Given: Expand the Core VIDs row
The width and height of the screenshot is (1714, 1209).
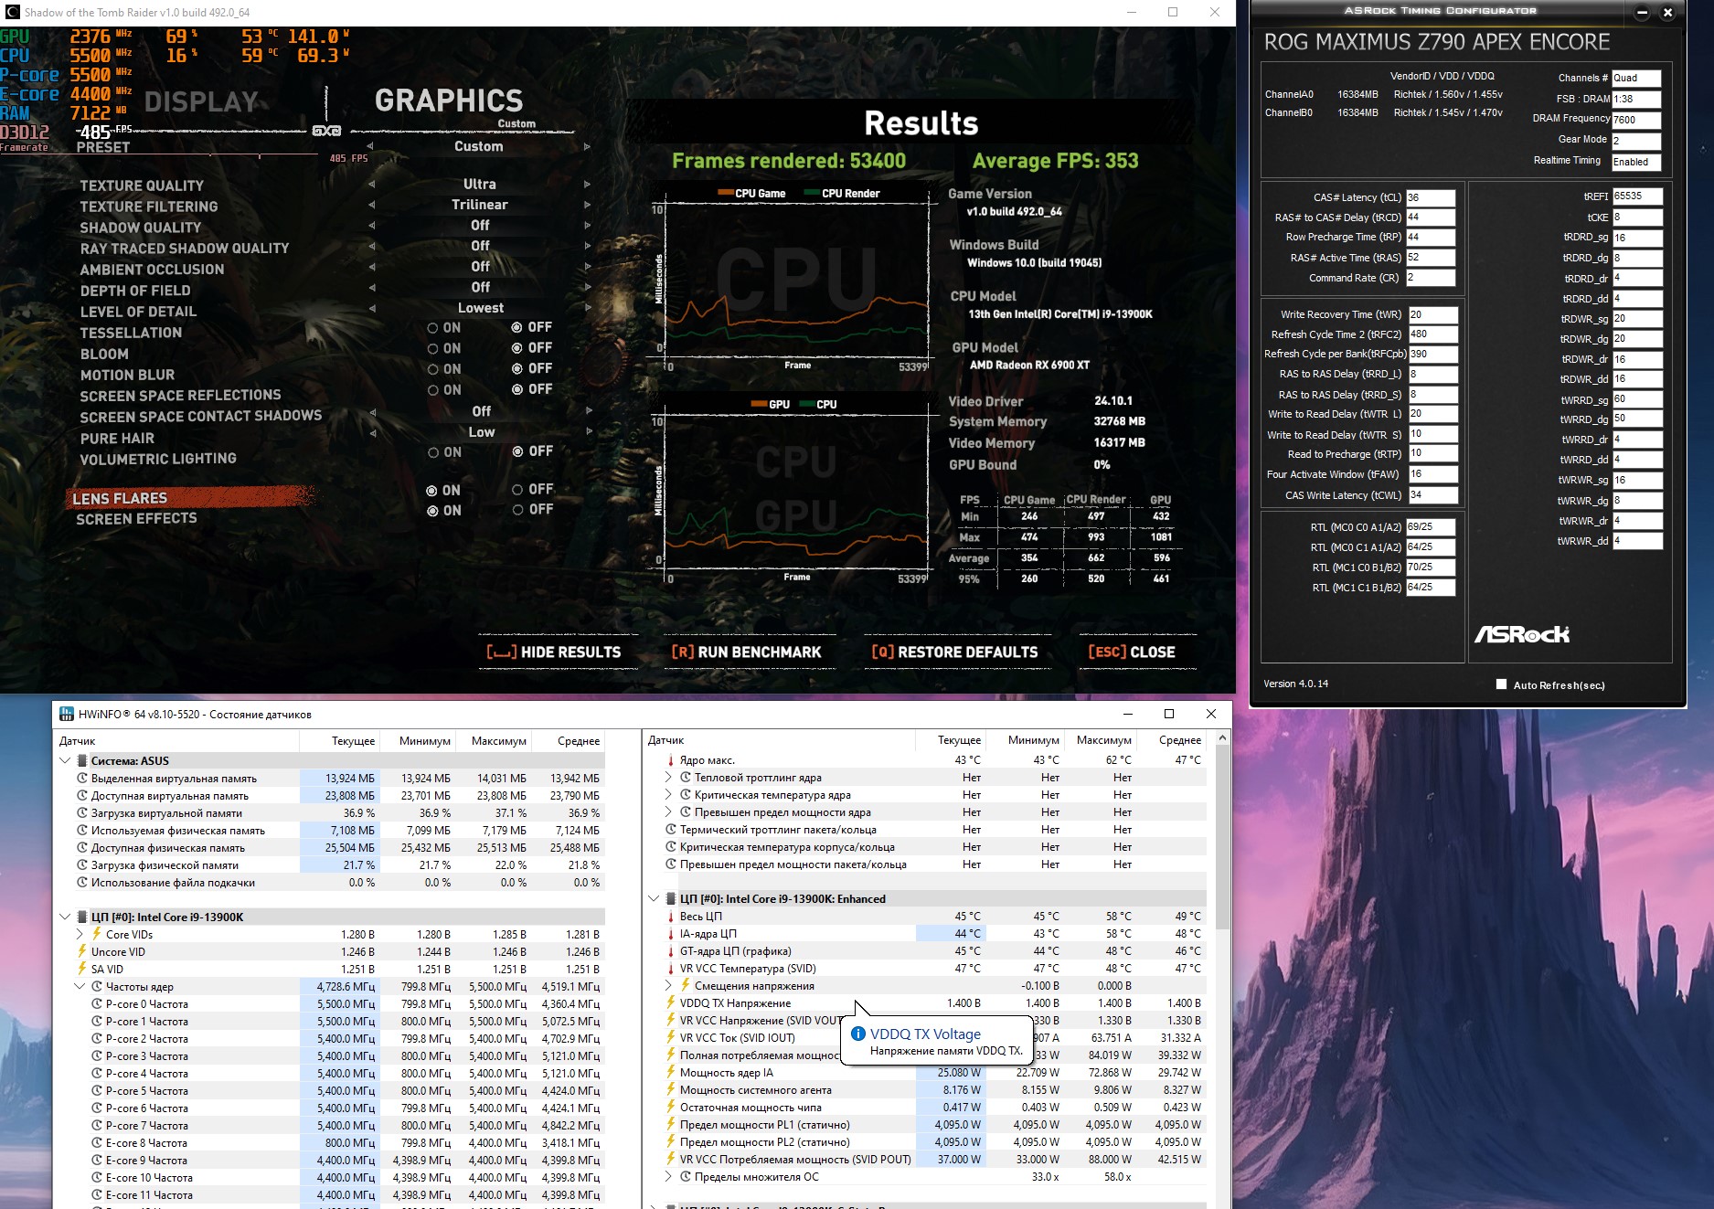Looking at the screenshot, I should (x=80, y=934).
